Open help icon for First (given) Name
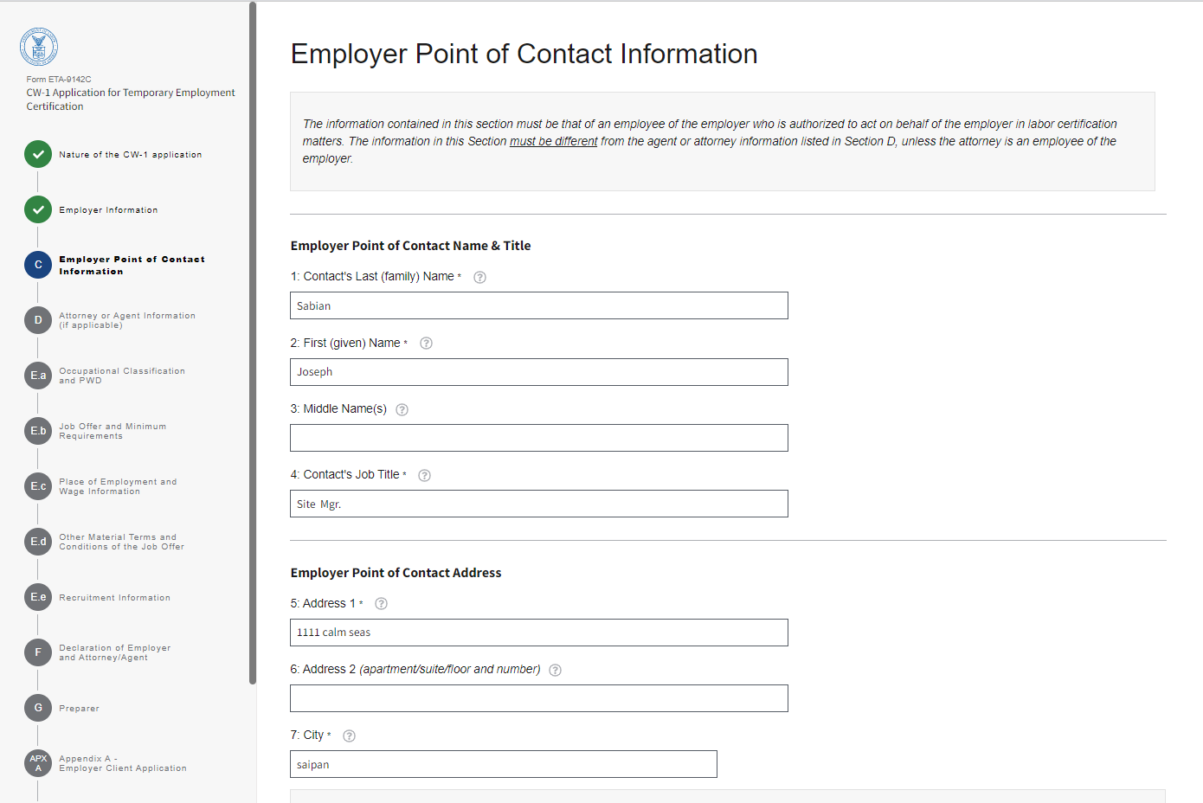The image size is (1203, 803). coord(426,344)
